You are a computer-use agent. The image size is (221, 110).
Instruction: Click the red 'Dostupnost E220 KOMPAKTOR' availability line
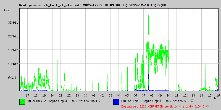(165, 106)
